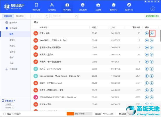Image resolution: width=161 pixels, height=117 pixels.
Task: Open the 教程中心 tutorial section
Action: click(114, 7)
